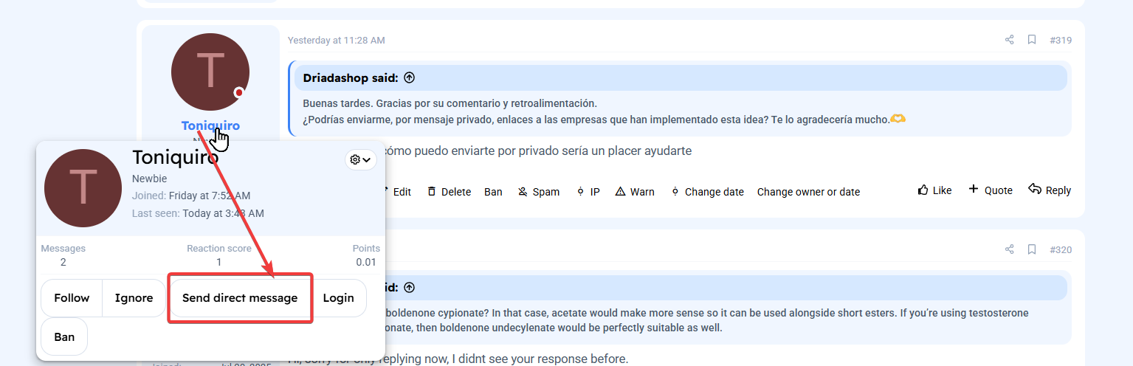Like the post by Toniquiro
Image resolution: width=1133 pixels, height=366 pixels.
click(934, 190)
